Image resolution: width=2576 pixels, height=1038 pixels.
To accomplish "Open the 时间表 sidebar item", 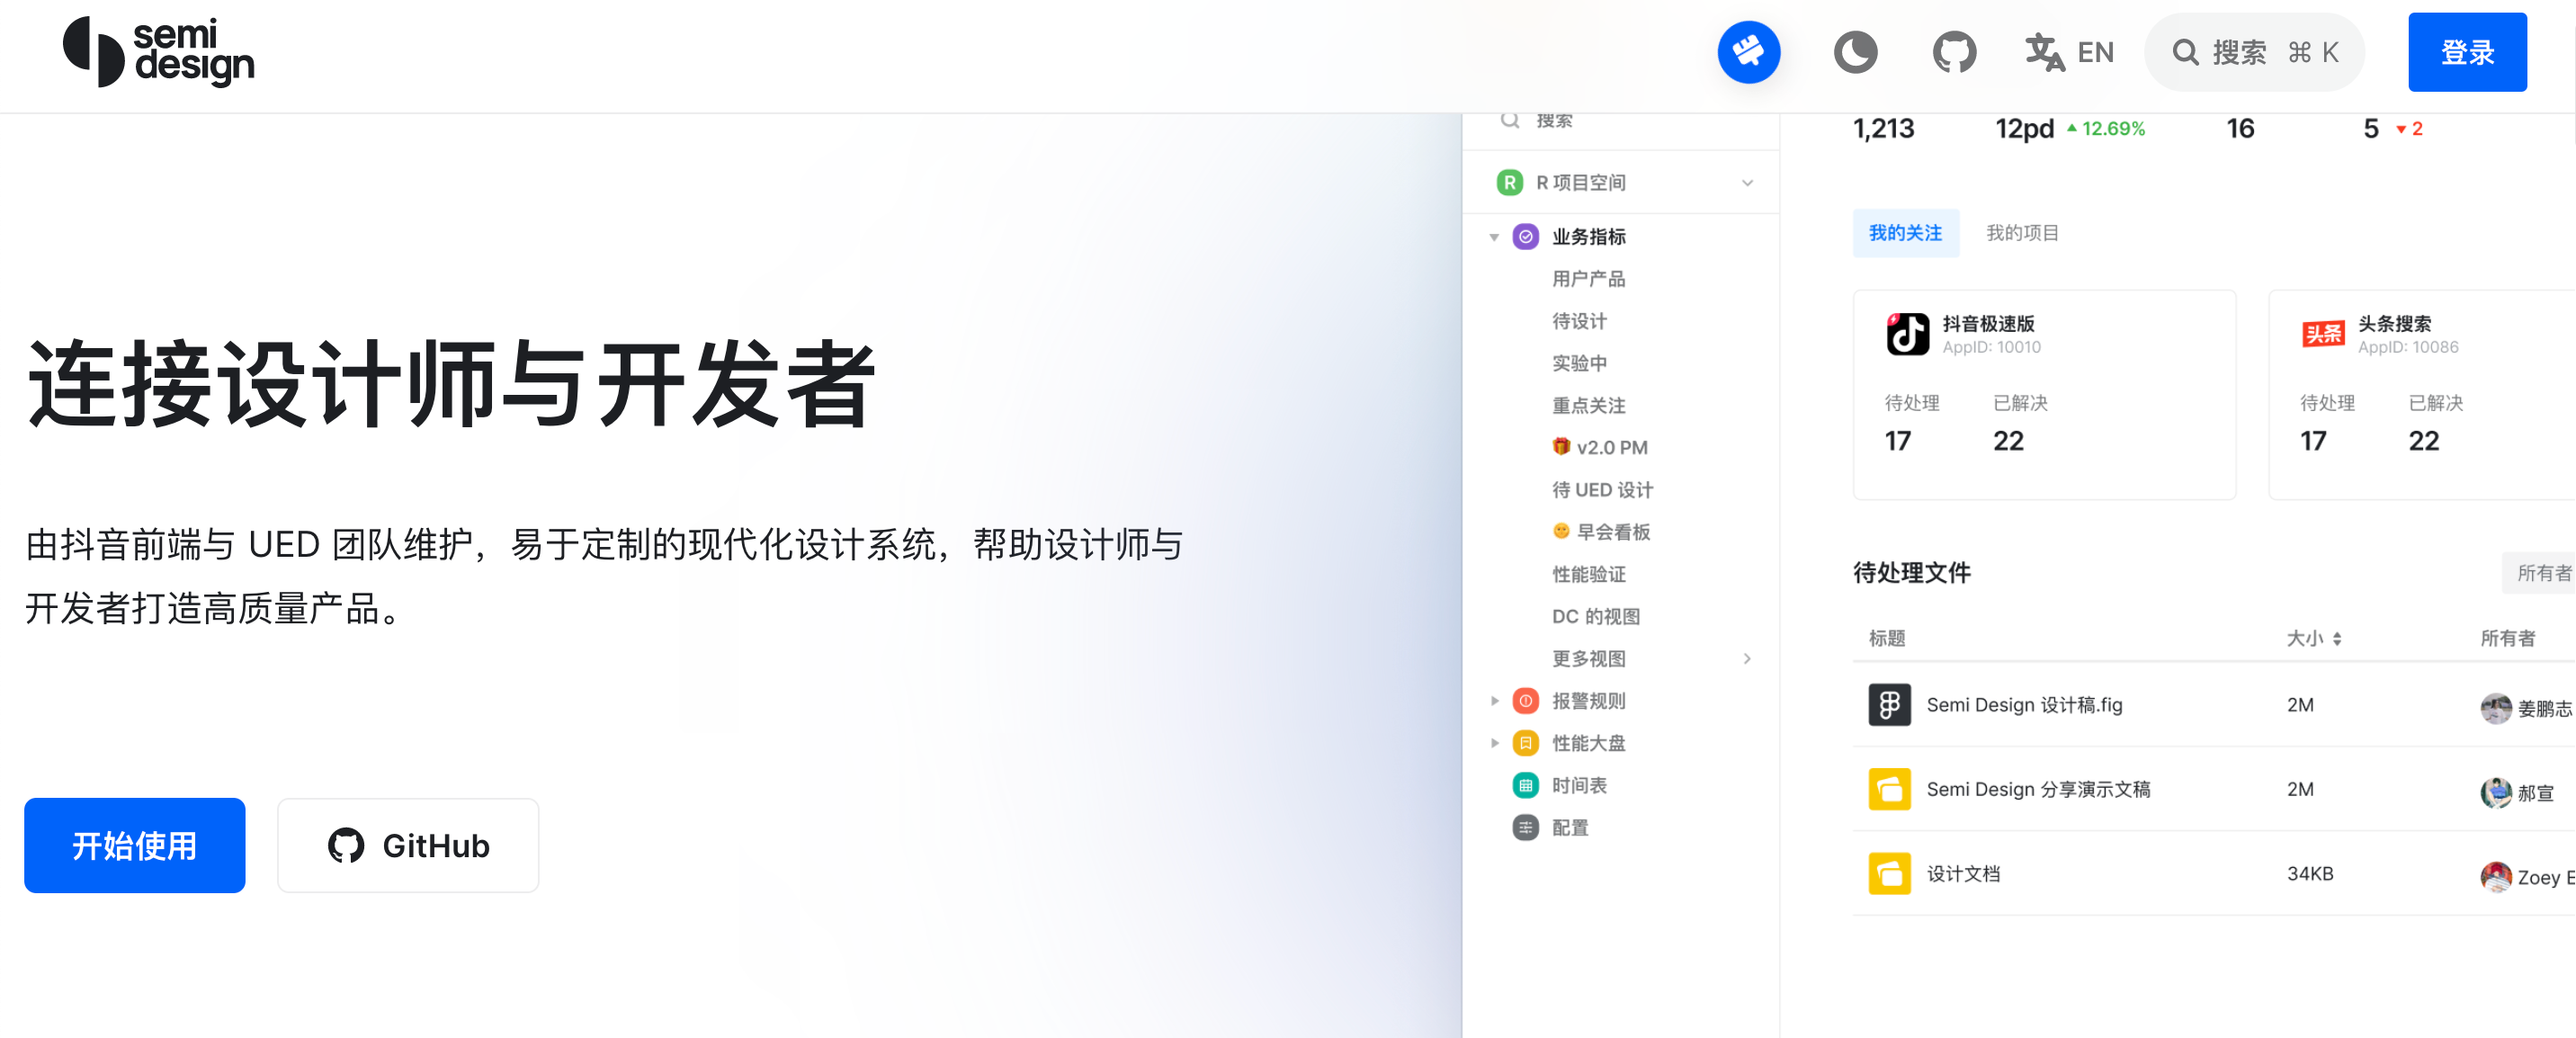I will [1578, 786].
